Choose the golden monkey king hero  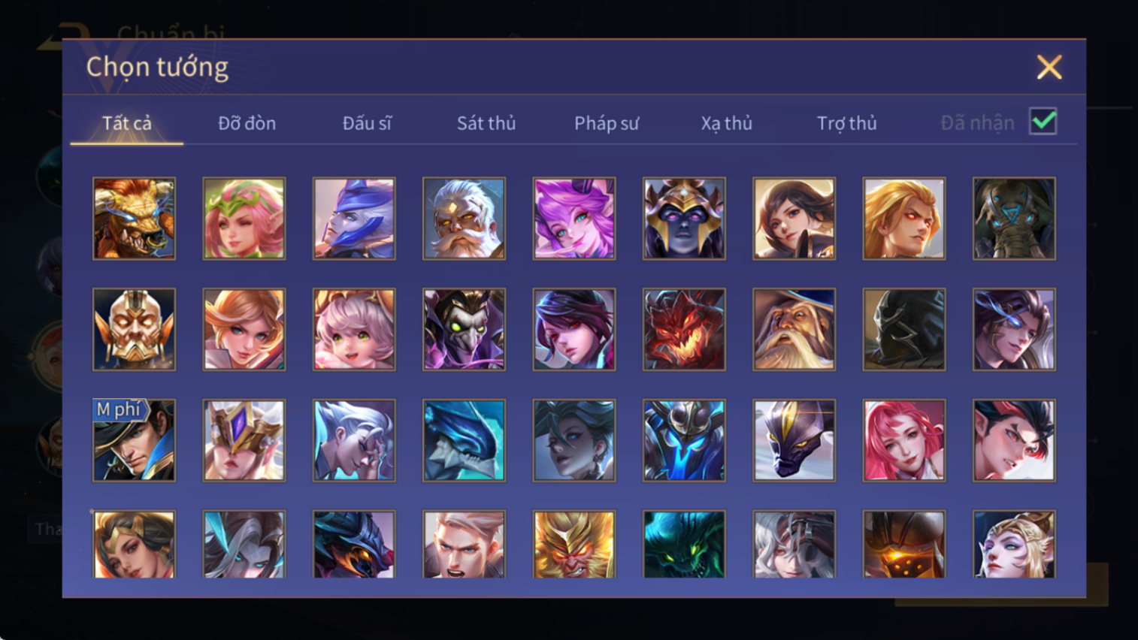tap(574, 545)
